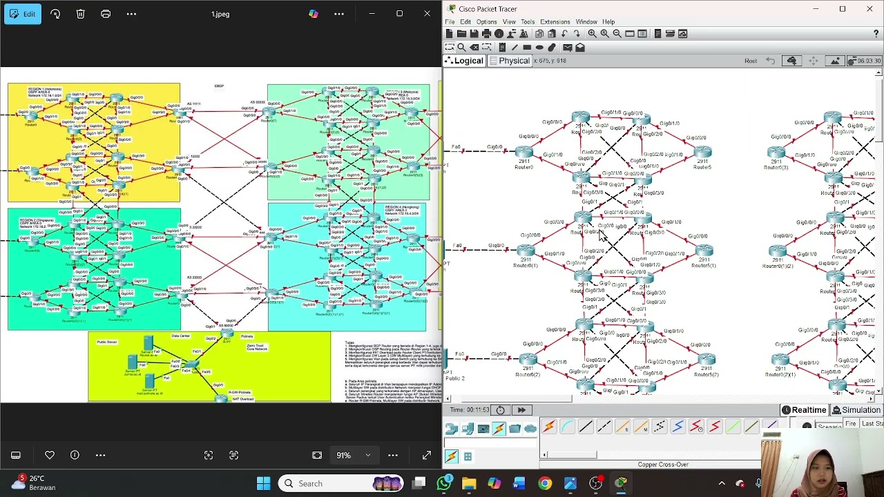Select the Copper Straight-Through cable

586,427
